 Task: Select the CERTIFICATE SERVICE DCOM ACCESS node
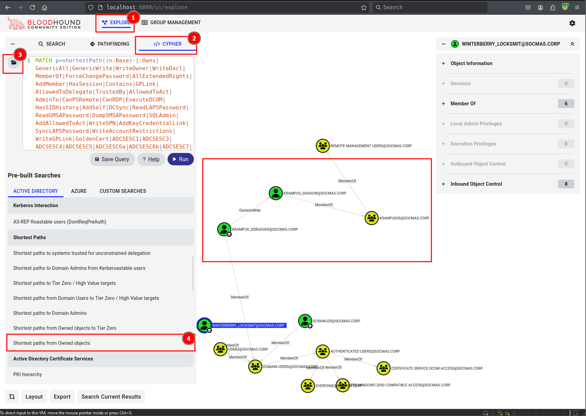[x=383, y=368]
